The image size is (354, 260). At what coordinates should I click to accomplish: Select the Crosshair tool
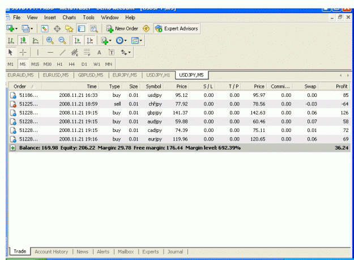[x=23, y=53]
